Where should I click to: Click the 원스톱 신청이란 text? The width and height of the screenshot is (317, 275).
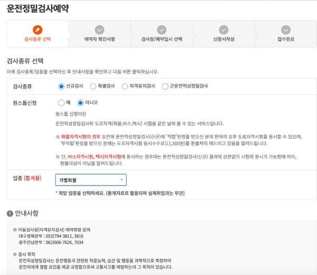(x=71, y=114)
